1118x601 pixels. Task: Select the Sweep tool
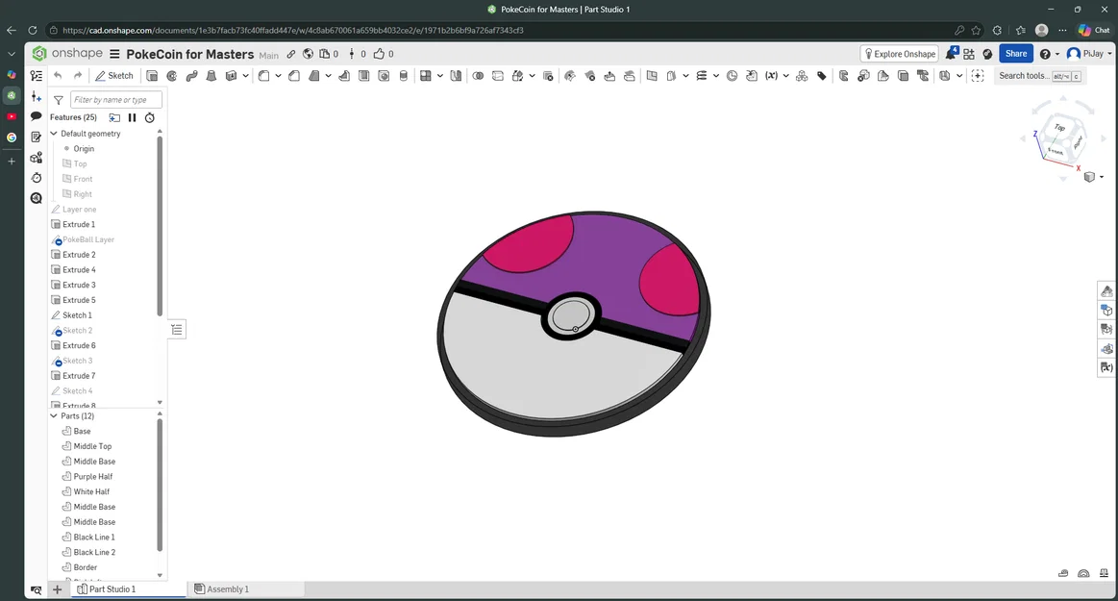pos(192,76)
